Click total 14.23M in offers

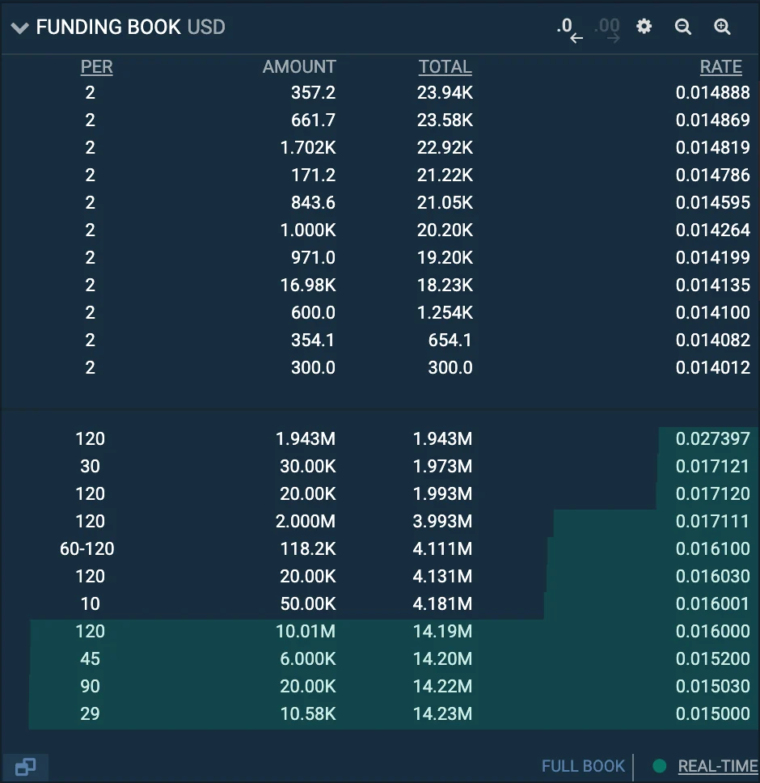pos(442,713)
